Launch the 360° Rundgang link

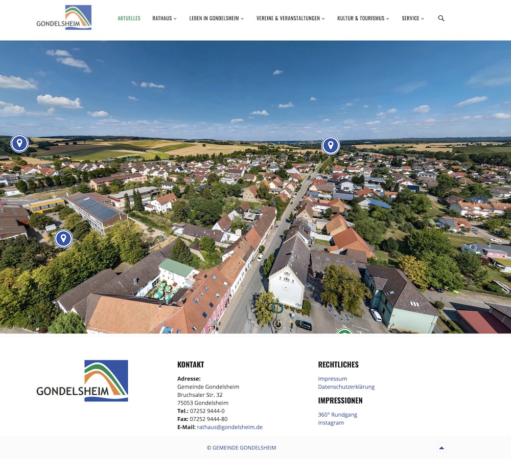click(337, 415)
